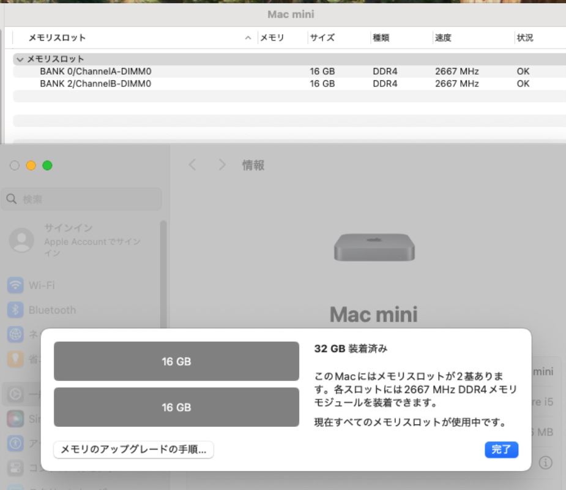This screenshot has height=490, width=566.
Task: Click the 32 GB 装着済み heading
Action: [351, 349]
